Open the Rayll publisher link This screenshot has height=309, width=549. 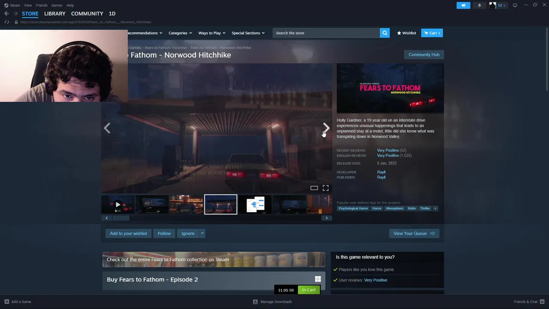(x=381, y=177)
